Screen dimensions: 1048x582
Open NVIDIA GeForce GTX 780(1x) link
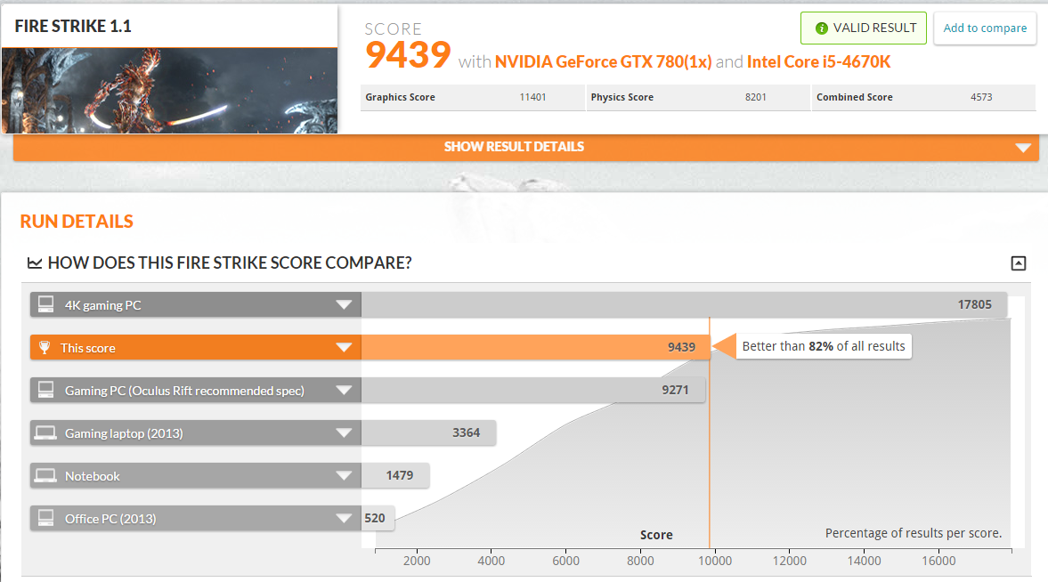(603, 62)
